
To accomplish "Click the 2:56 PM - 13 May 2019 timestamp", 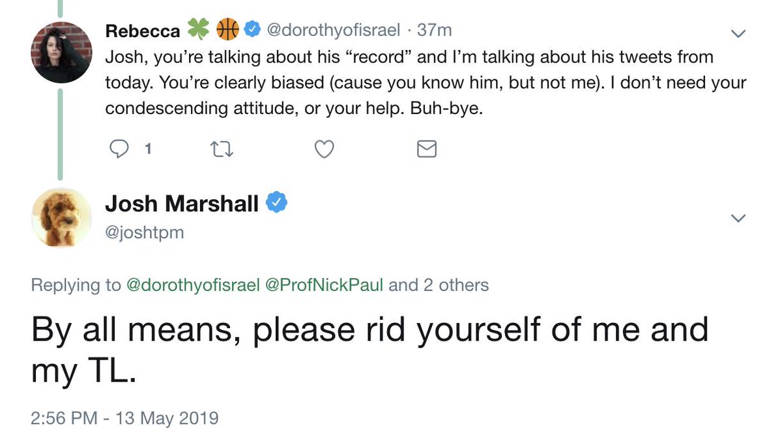I will [x=124, y=417].
